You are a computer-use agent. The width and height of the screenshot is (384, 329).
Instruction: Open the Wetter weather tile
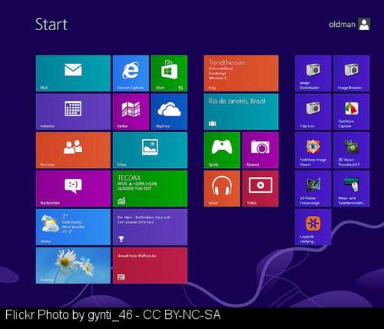pos(73,227)
